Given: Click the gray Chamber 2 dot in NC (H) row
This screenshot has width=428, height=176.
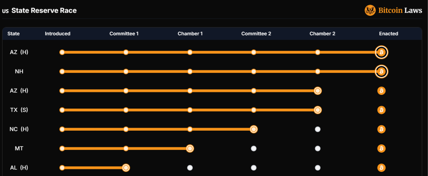Looking at the screenshot, I should (x=318, y=129).
